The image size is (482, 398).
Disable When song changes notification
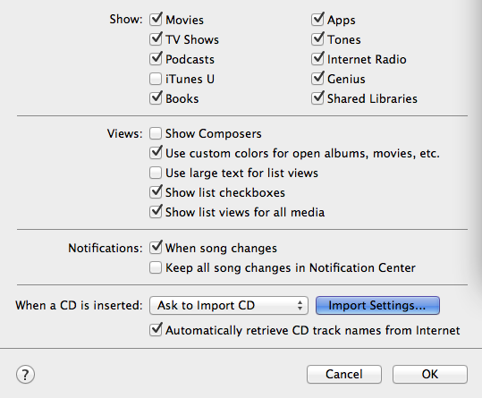(x=156, y=248)
